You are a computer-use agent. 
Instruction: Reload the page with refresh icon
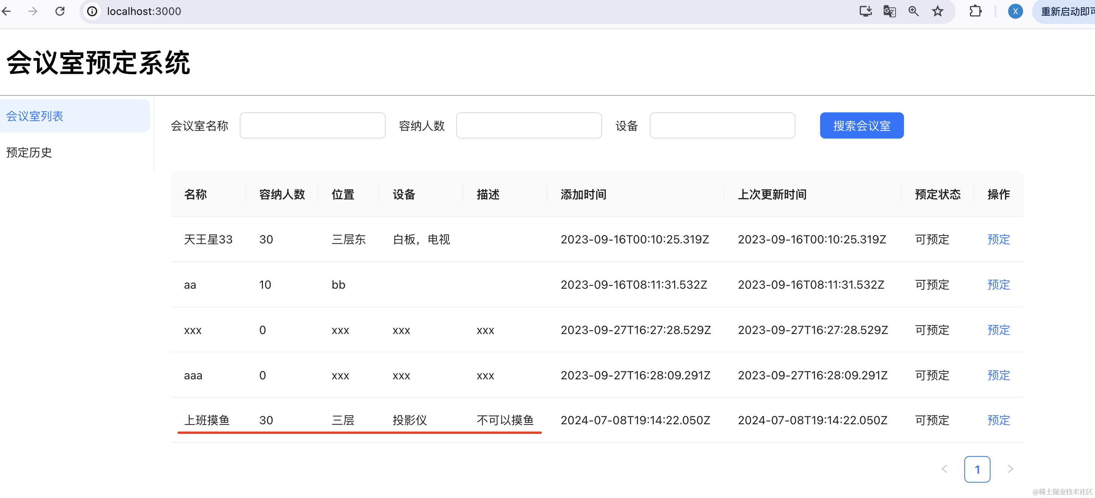[60, 11]
